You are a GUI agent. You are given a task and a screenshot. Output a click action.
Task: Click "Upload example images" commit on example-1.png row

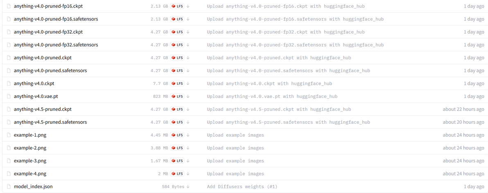[235, 135]
